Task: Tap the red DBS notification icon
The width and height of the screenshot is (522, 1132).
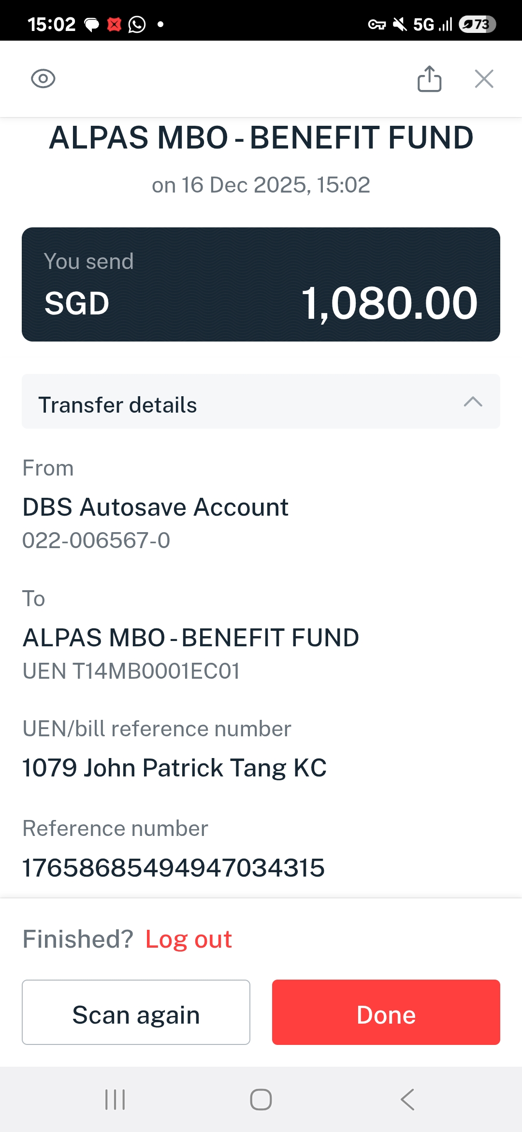Action: click(114, 24)
